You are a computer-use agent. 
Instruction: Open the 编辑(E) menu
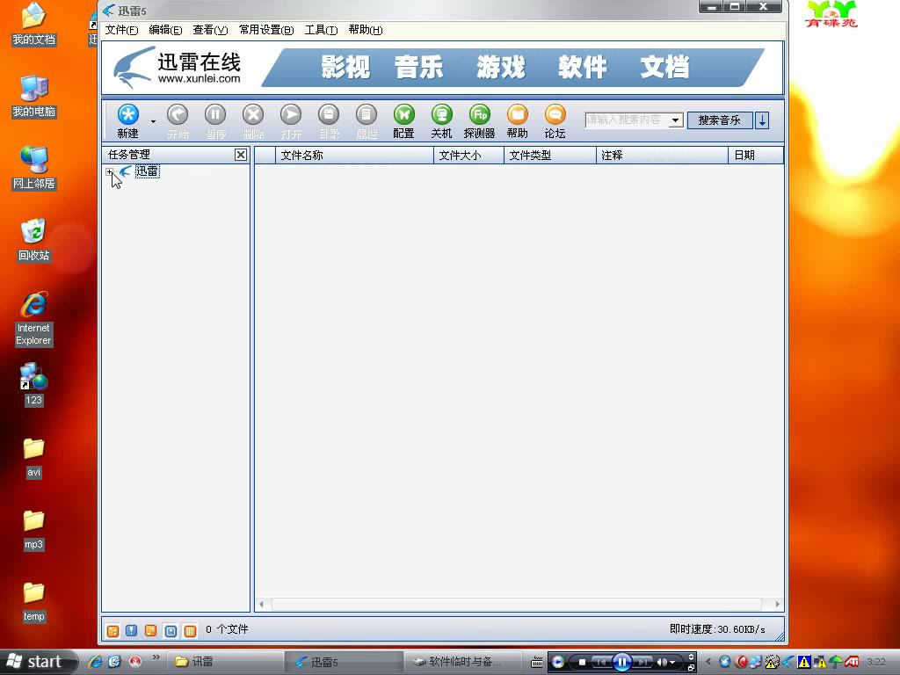(x=165, y=30)
